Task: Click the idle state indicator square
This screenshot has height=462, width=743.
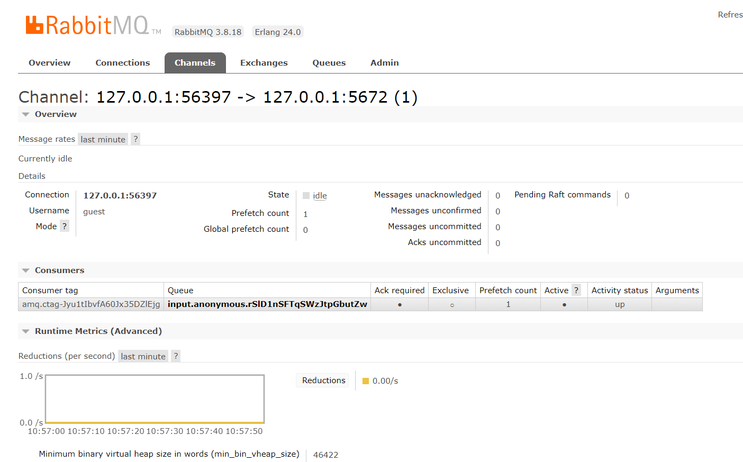Action: pos(306,196)
